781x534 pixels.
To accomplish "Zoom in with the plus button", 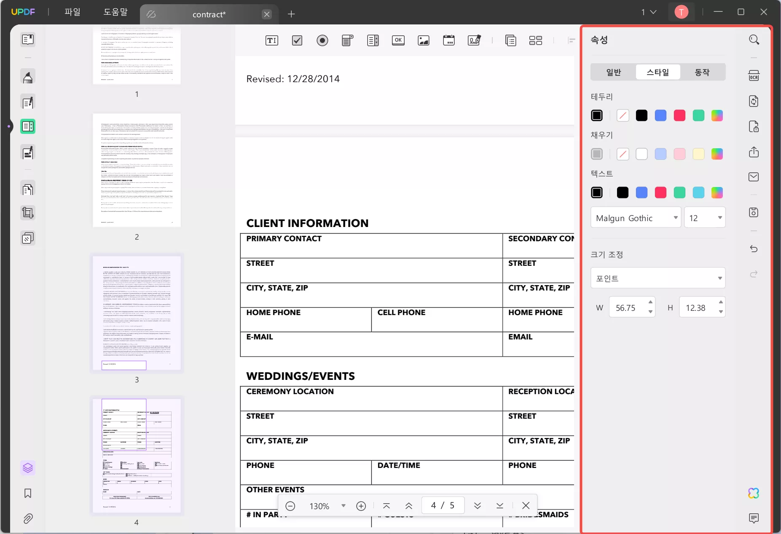I will (361, 506).
